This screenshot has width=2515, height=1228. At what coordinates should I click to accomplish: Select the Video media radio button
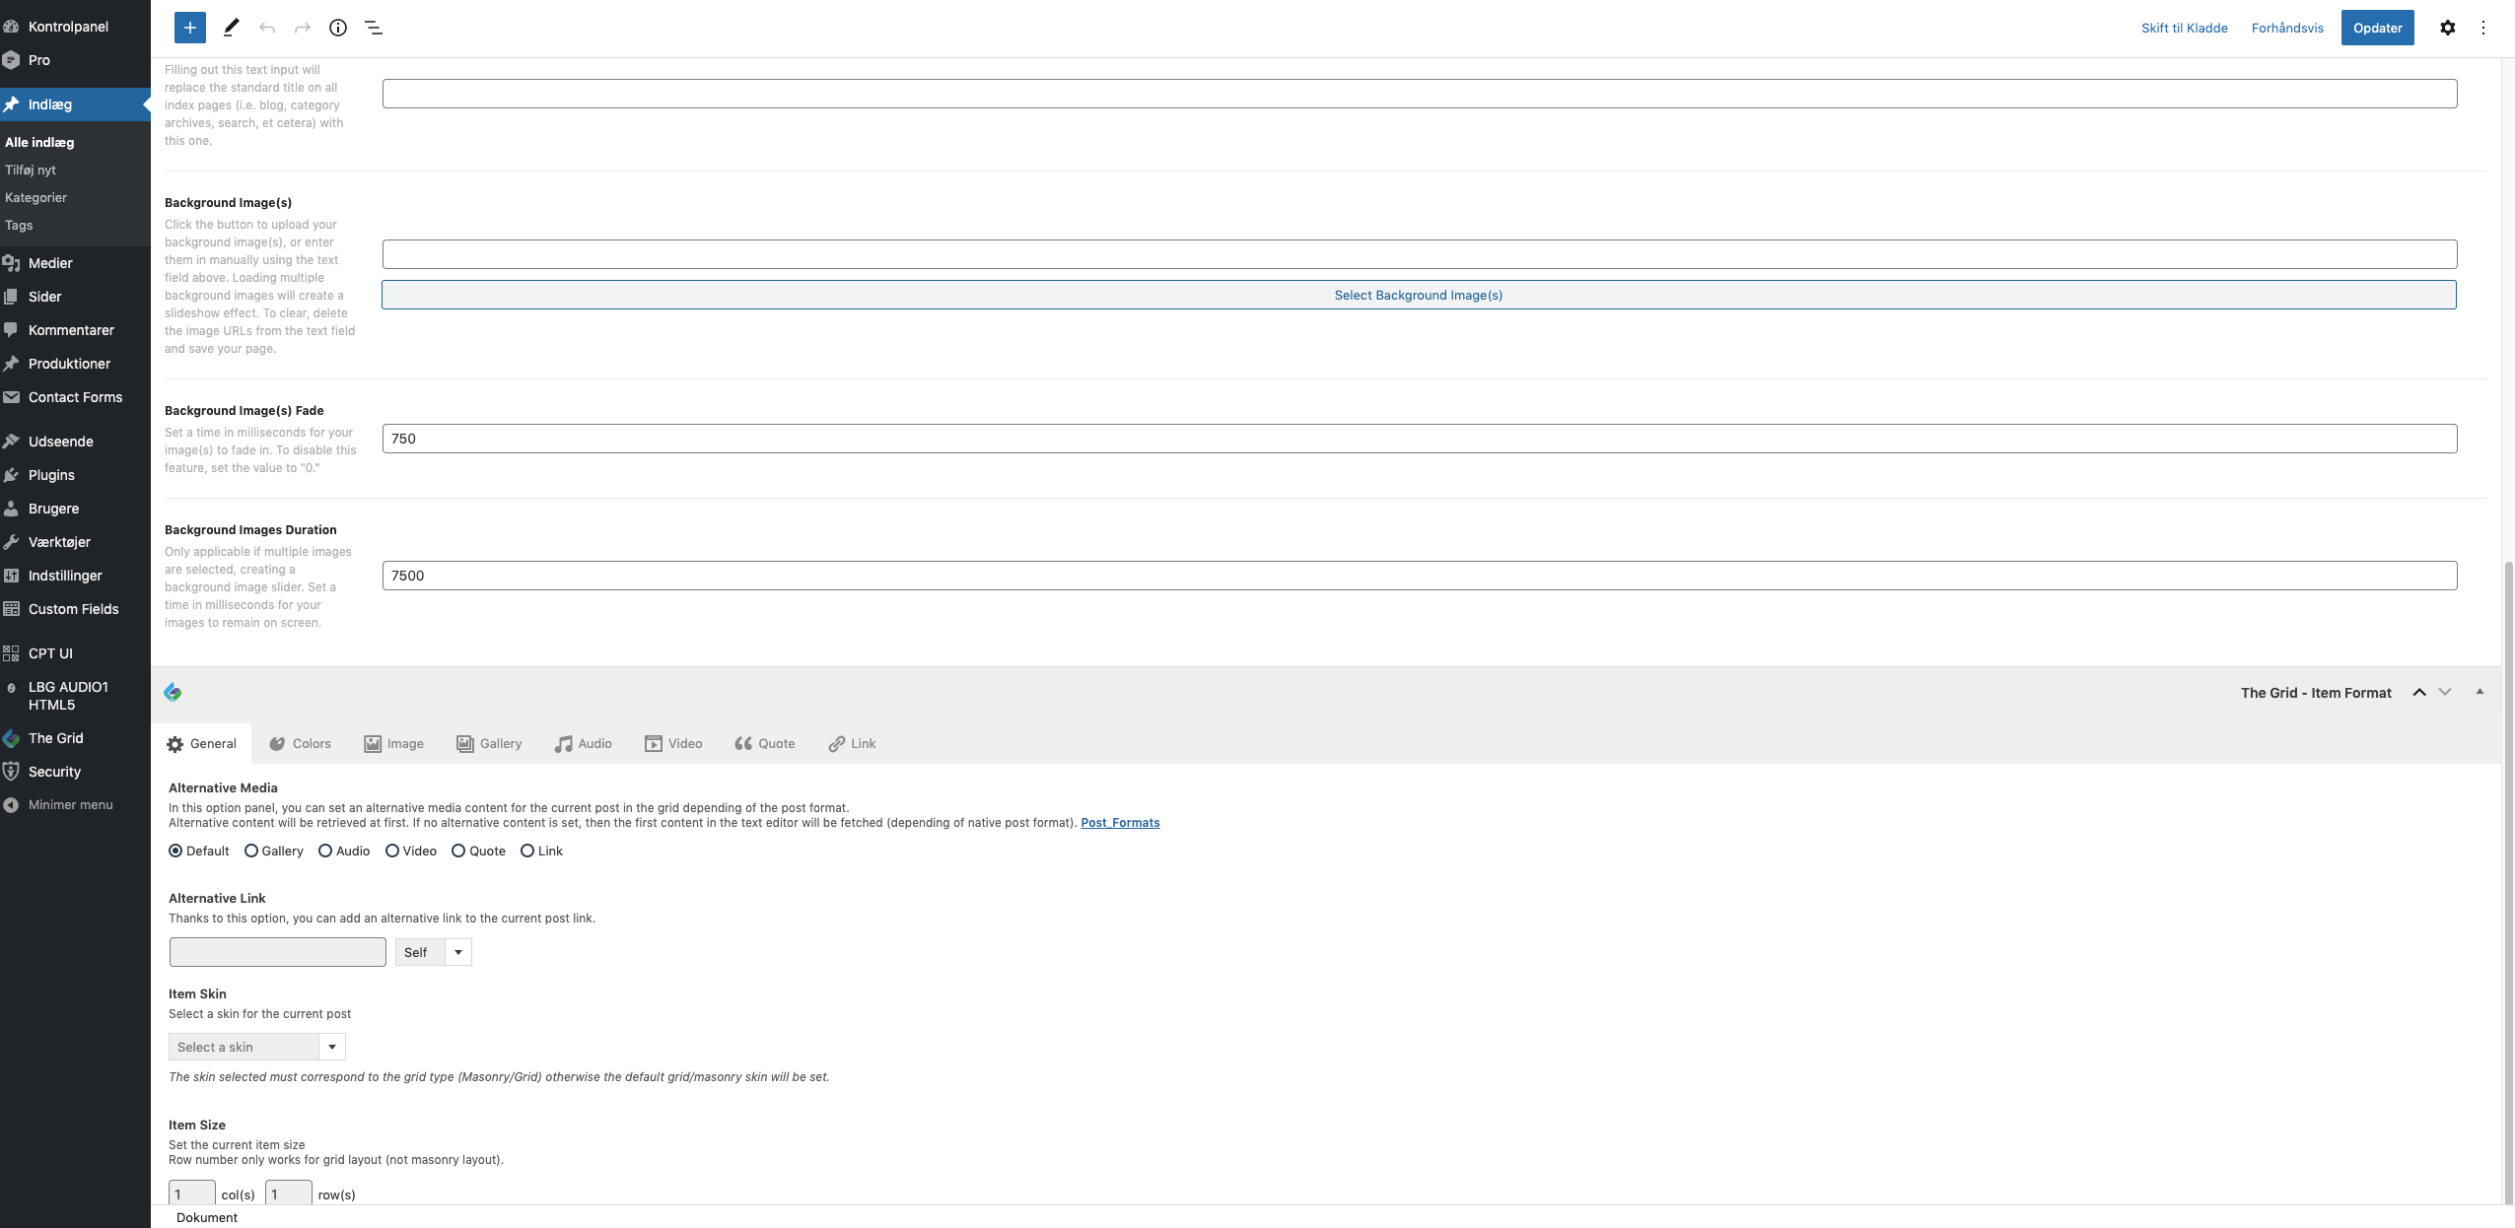[392, 851]
